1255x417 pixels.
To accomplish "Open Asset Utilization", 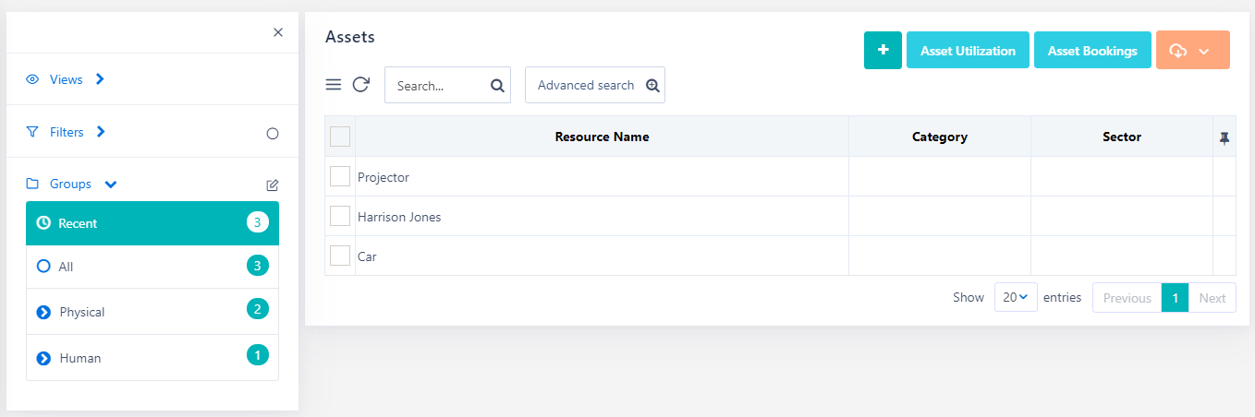I will click(x=968, y=51).
